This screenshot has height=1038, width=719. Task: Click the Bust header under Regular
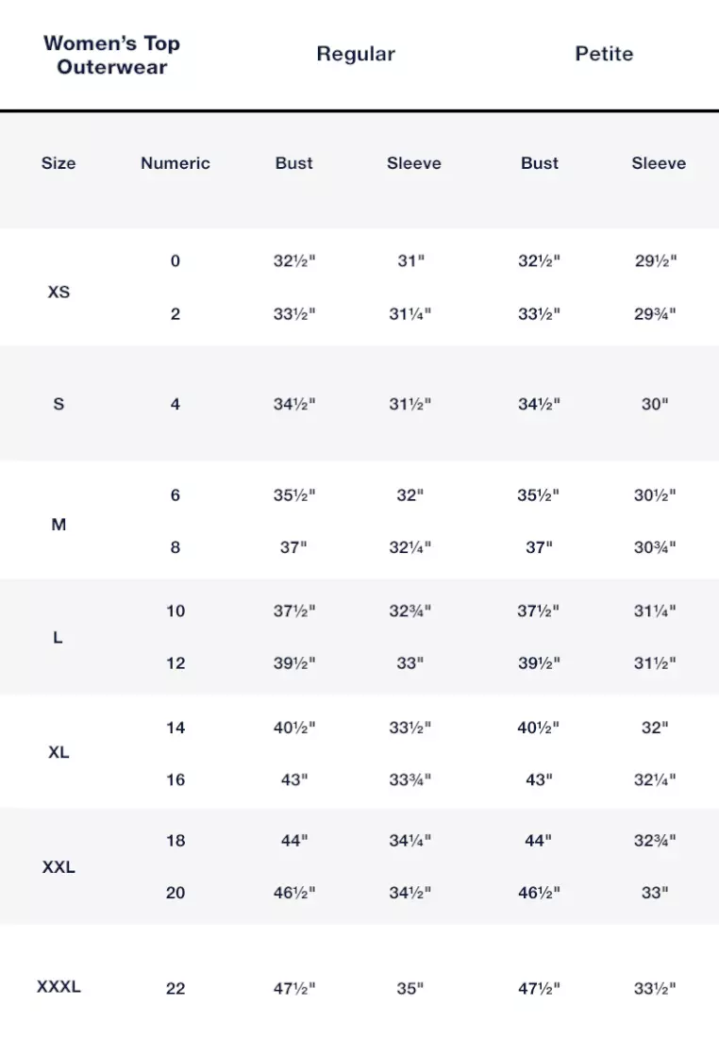pos(294,163)
